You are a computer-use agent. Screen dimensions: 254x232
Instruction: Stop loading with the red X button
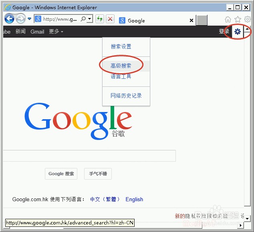(x=110, y=19)
